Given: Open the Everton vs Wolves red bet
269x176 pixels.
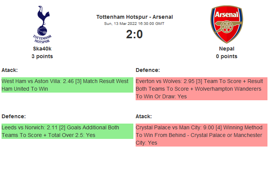Looking at the screenshot, I should (x=201, y=89).
